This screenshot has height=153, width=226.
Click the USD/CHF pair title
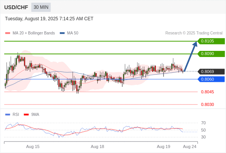tap(16, 7)
